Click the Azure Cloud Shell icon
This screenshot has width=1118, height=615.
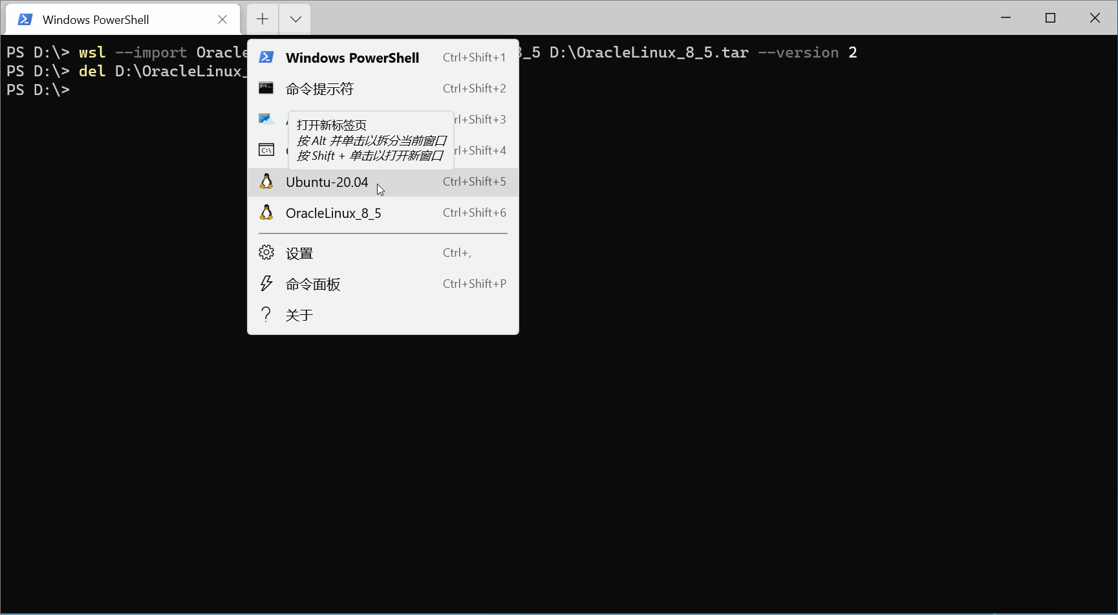pos(266,119)
